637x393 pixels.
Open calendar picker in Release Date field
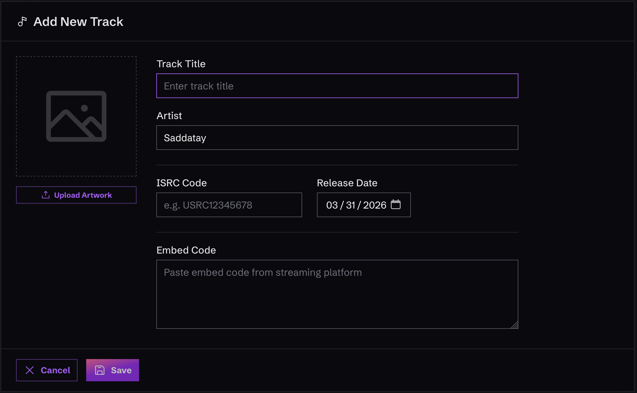click(396, 205)
